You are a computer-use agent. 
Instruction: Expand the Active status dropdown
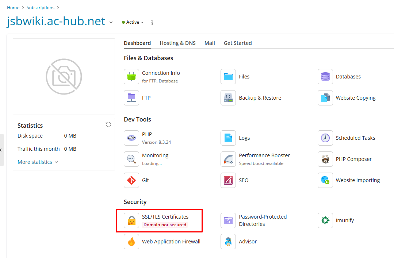click(133, 22)
